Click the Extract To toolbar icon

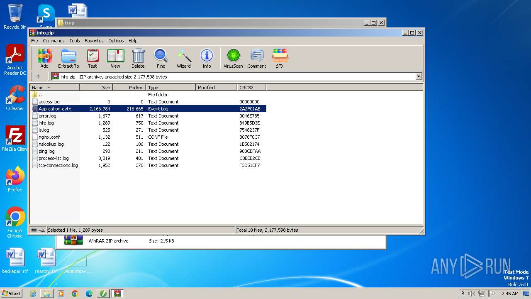68,58
